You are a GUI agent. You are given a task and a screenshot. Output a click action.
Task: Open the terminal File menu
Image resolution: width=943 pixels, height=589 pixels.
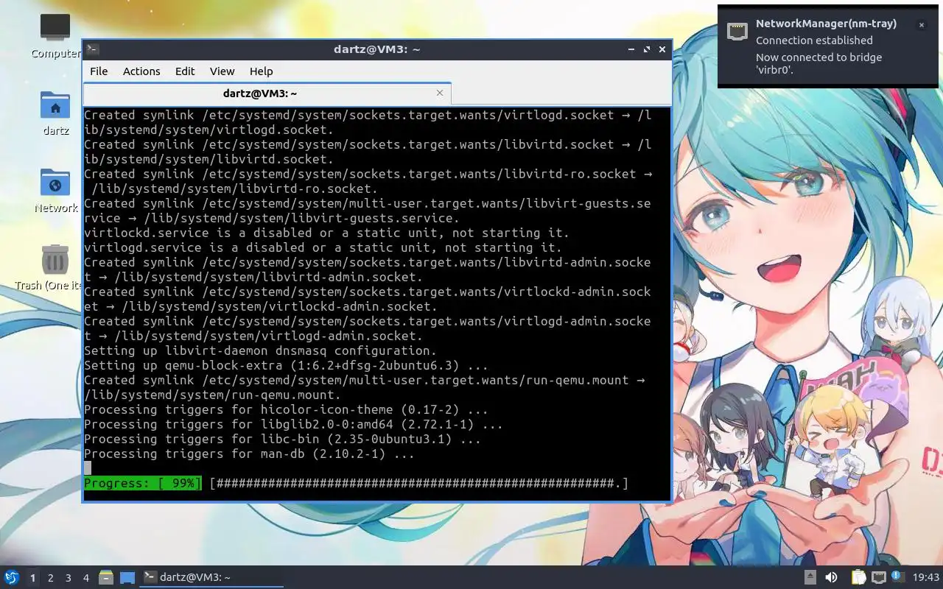[99, 71]
